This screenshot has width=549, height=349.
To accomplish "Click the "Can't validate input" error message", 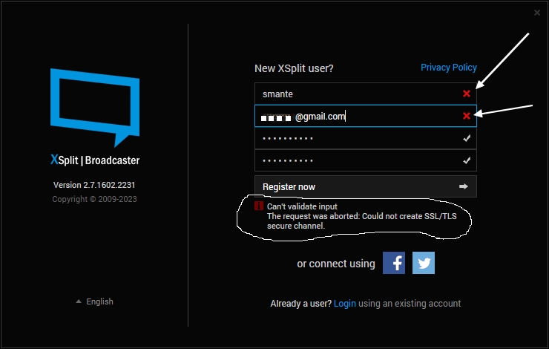I will coord(302,206).
